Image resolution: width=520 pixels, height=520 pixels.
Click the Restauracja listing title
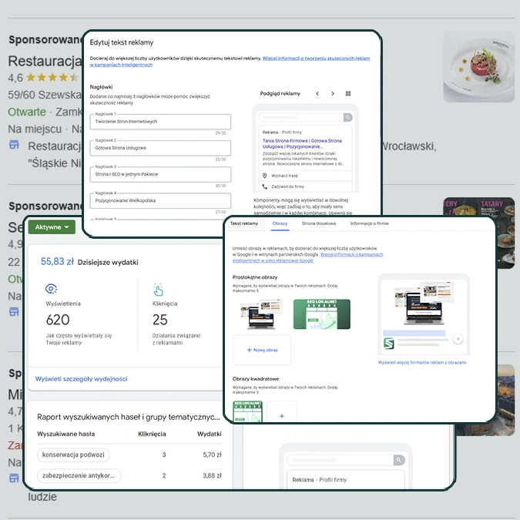[45, 61]
